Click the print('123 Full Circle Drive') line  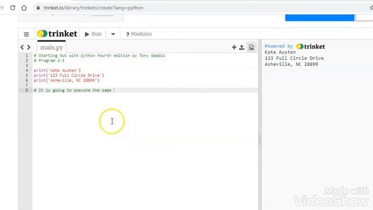click(69, 75)
